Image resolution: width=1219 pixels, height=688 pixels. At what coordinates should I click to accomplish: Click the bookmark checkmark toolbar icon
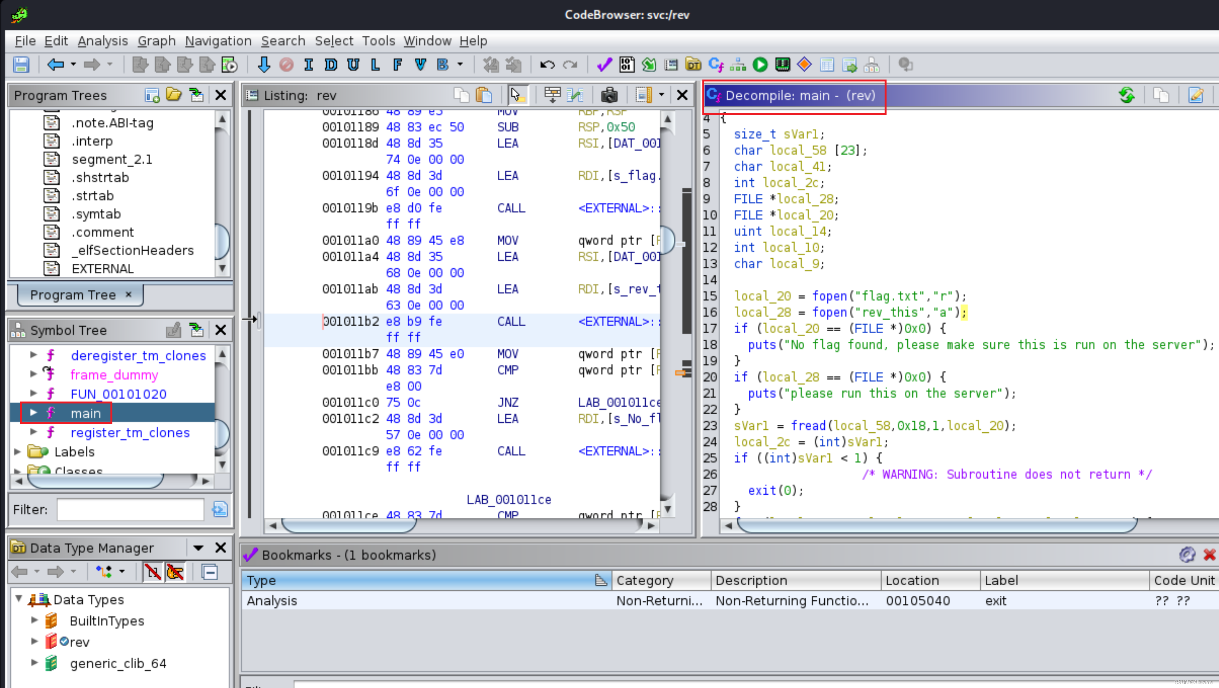pyautogui.click(x=604, y=65)
